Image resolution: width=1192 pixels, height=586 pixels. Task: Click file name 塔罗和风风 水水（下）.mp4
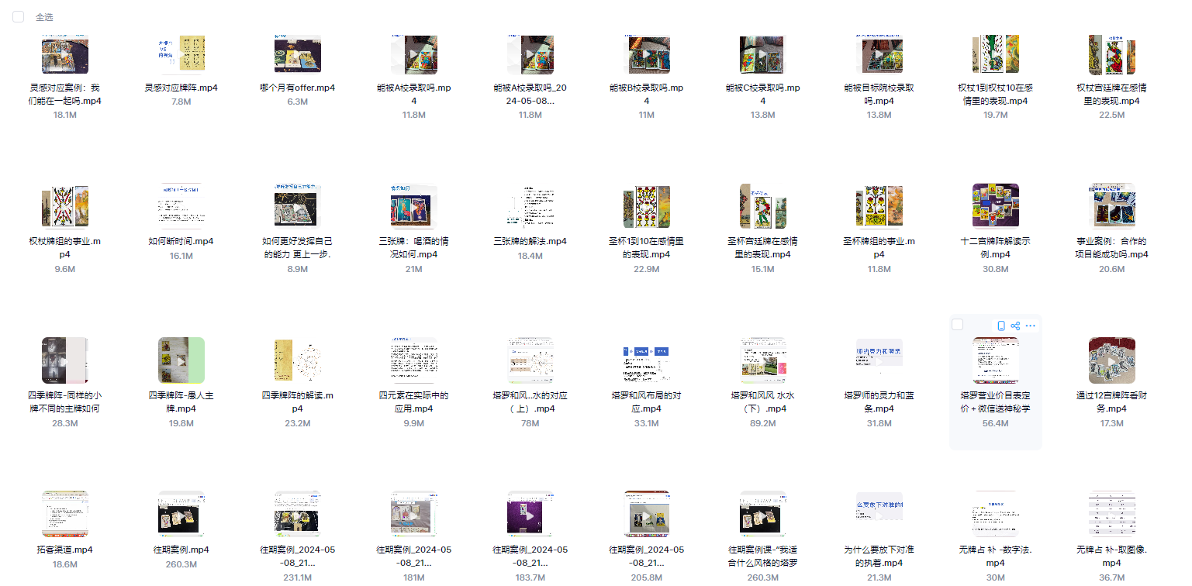point(763,402)
